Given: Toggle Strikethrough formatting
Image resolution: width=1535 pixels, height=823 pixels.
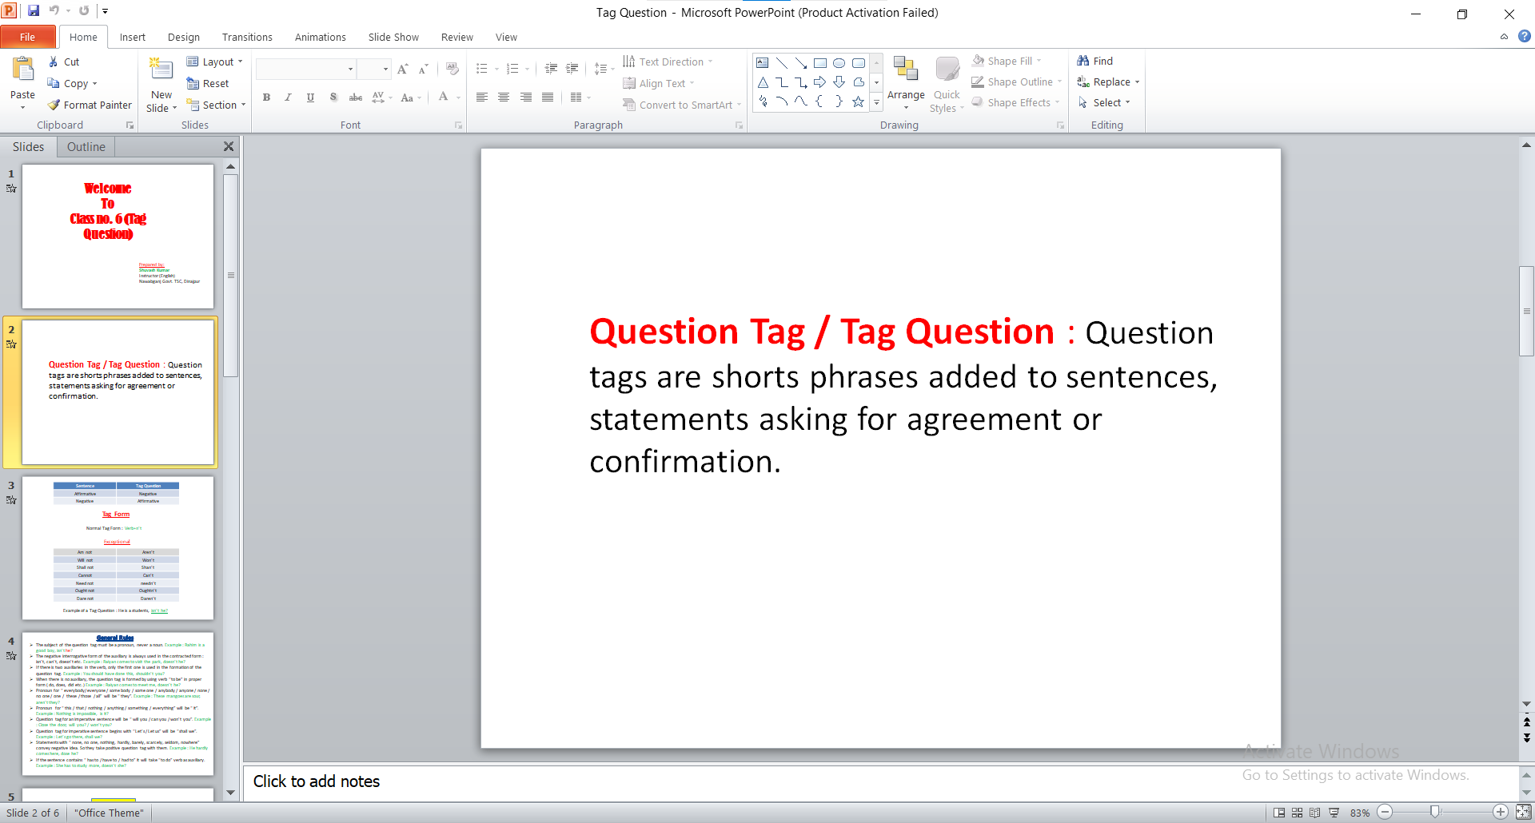Looking at the screenshot, I should click(x=356, y=97).
